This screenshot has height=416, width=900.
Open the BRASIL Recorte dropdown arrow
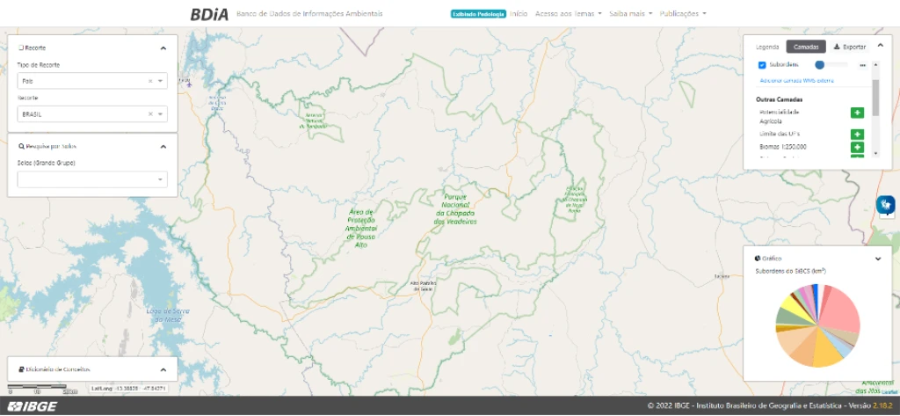[160, 113]
